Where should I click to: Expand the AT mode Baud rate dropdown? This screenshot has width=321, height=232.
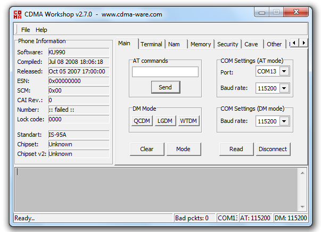point(284,88)
